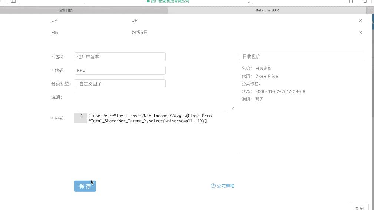Remove the M5 factor row

coord(360,33)
